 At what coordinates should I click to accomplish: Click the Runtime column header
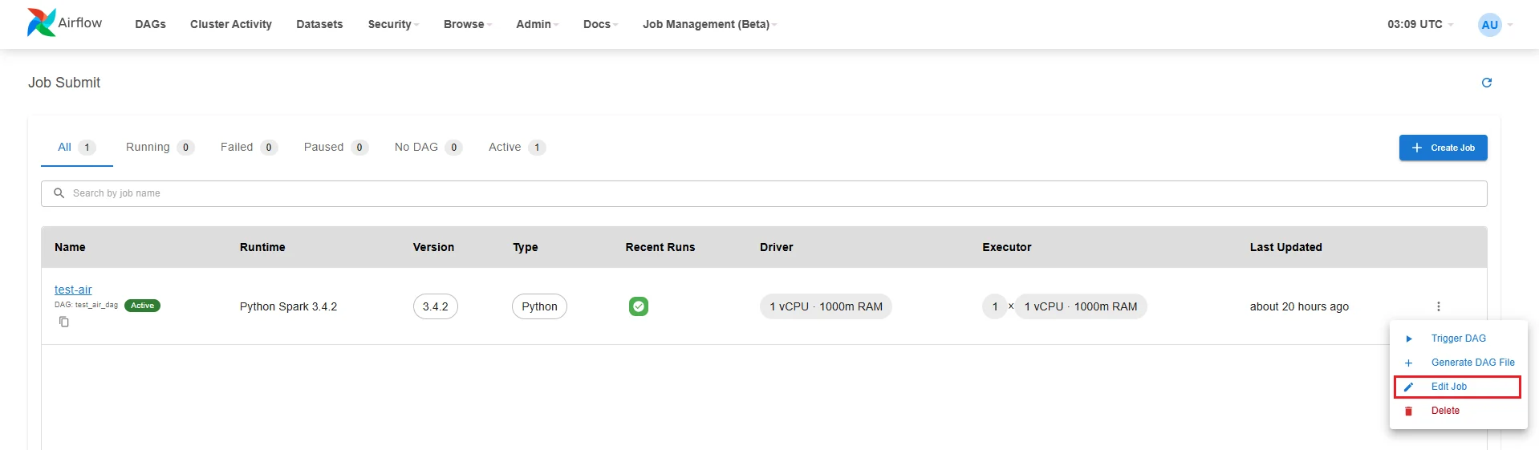(262, 247)
